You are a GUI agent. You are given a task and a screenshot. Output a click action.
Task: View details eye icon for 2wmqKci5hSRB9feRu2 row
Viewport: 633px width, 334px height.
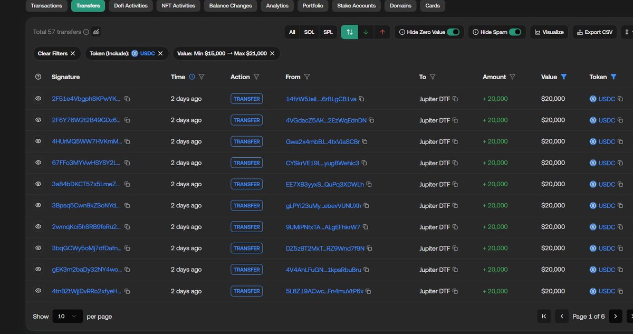point(38,227)
